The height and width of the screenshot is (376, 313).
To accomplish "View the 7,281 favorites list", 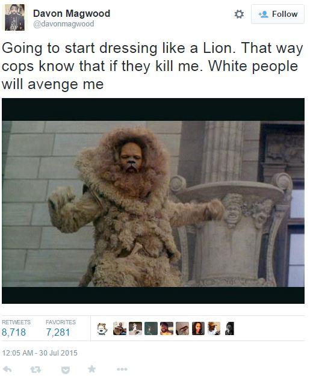I will (58, 332).
